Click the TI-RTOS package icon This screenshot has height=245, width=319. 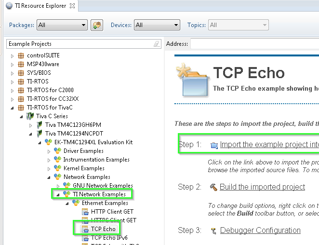click(x=21, y=82)
